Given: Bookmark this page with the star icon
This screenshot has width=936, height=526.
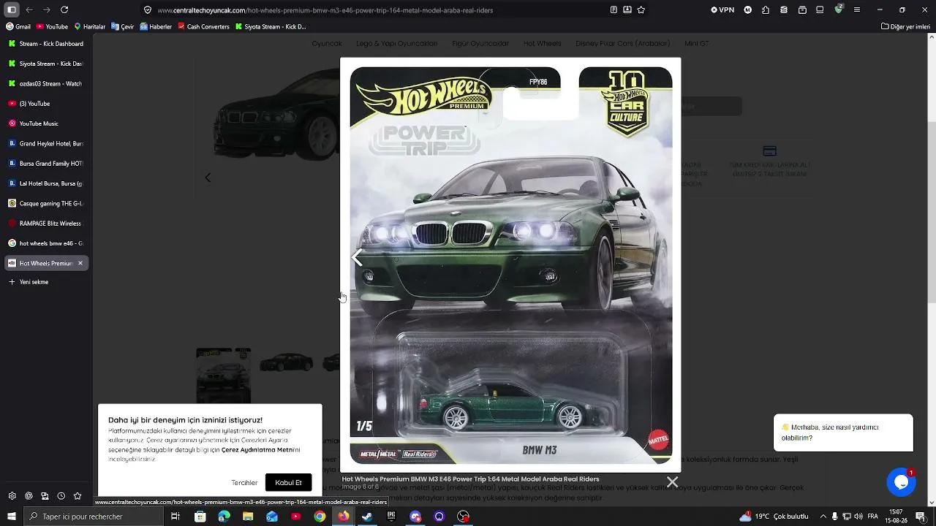Looking at the screenshot, I should tap(641, 9).
